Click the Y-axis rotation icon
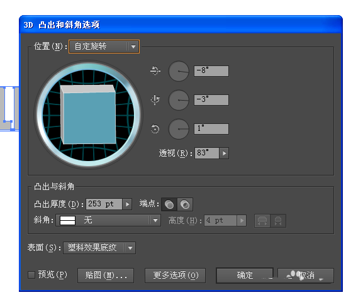Viewport: 346px width, 307px height. 155,100
